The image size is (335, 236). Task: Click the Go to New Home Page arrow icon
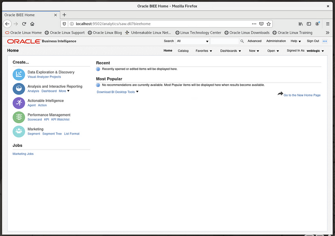click(x=280, y=94)
